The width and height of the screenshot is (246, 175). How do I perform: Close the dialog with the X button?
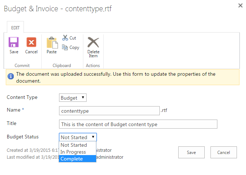click(240, 5)
